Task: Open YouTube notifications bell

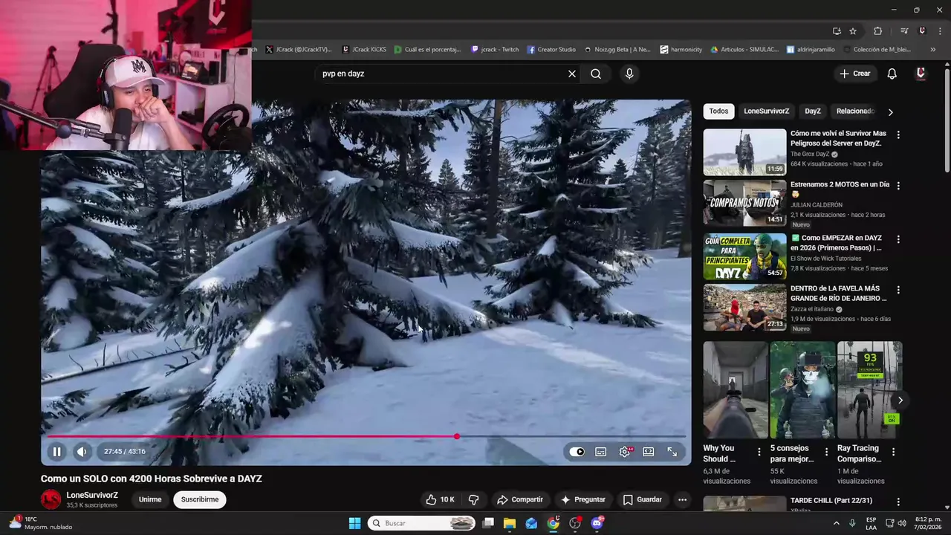Action: [x=892, y=74]
